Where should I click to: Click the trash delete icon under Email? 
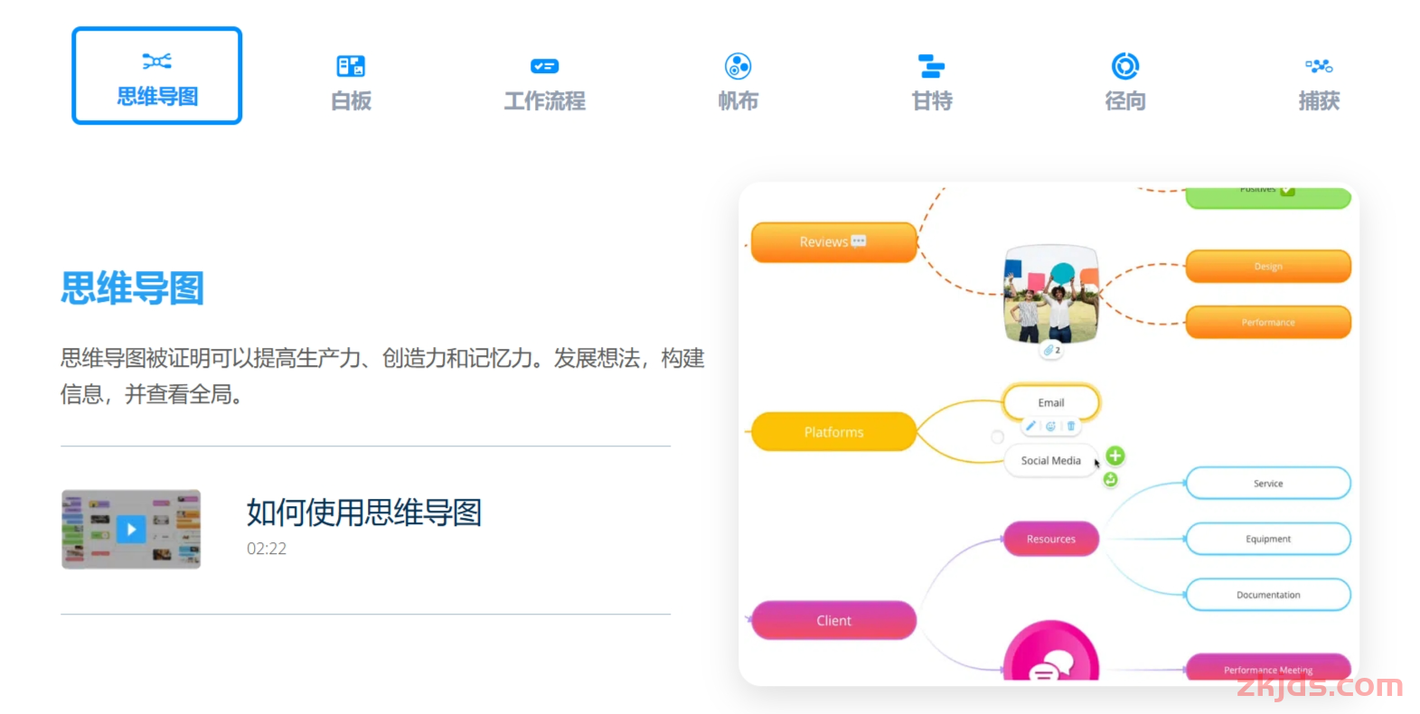coord(1071,426)
